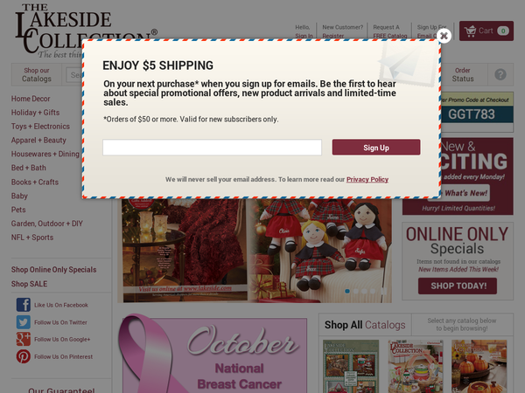
Task: Open Toys + Electronics category
Action: tap(40, 127)
